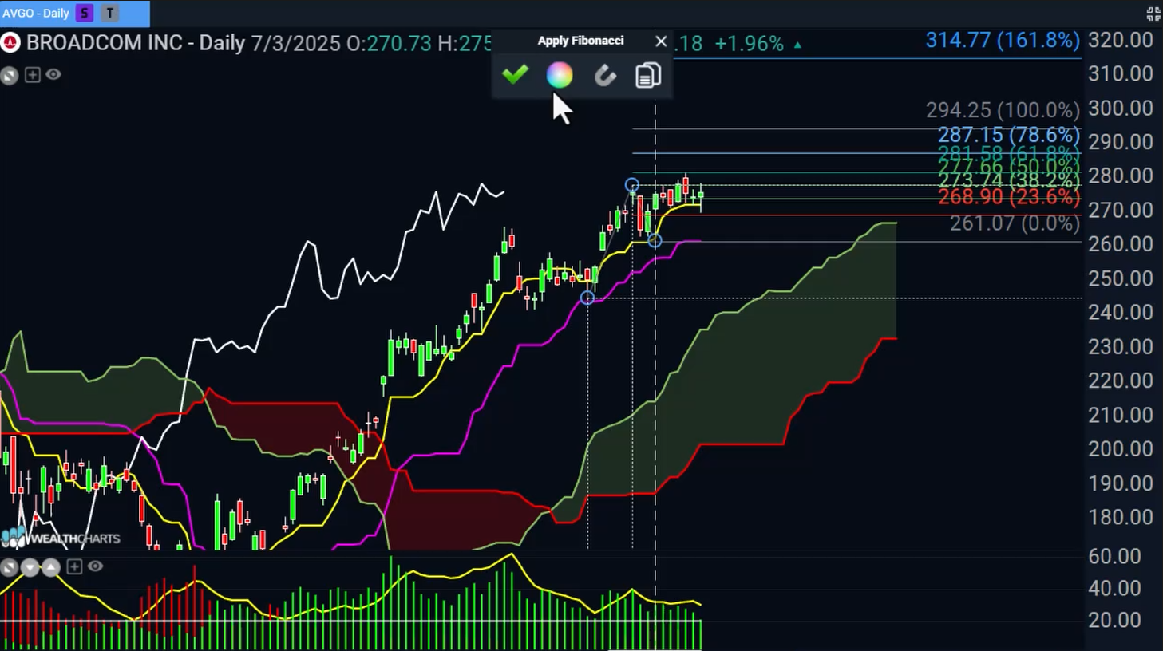This screenshot has height=651, width=1163.
Task: Select the 261.07 (0.0%) Fibonacci label
Action: pos(1015,223)
